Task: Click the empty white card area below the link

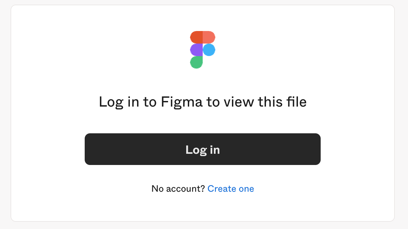Action: pos(203,208)
